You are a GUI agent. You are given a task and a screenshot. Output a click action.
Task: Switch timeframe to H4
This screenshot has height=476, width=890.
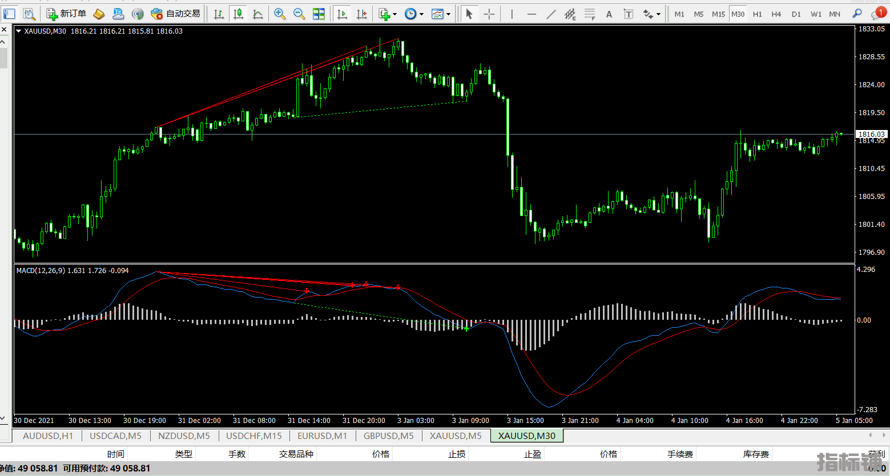776,14
